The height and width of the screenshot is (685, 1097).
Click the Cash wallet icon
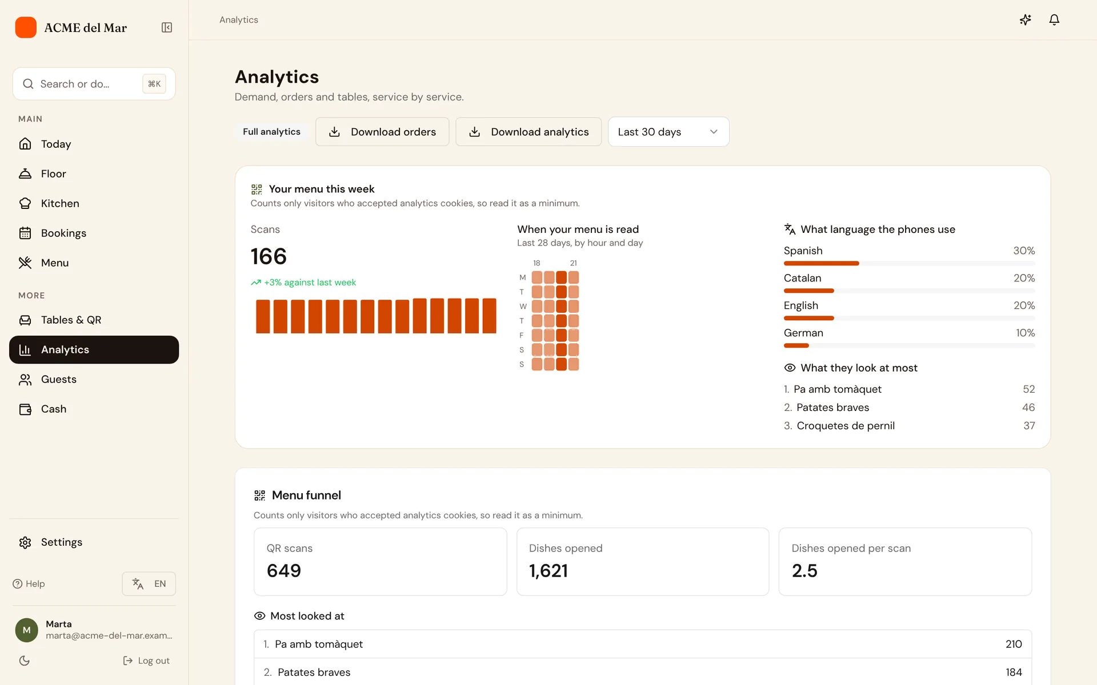coord(25,409)
